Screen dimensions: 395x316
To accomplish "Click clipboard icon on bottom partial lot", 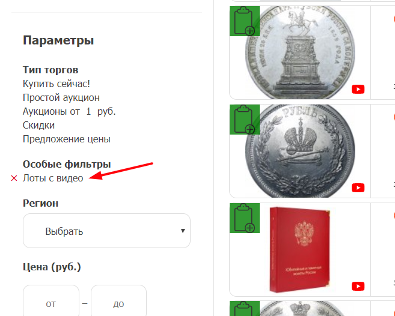I will click(244, 308).
